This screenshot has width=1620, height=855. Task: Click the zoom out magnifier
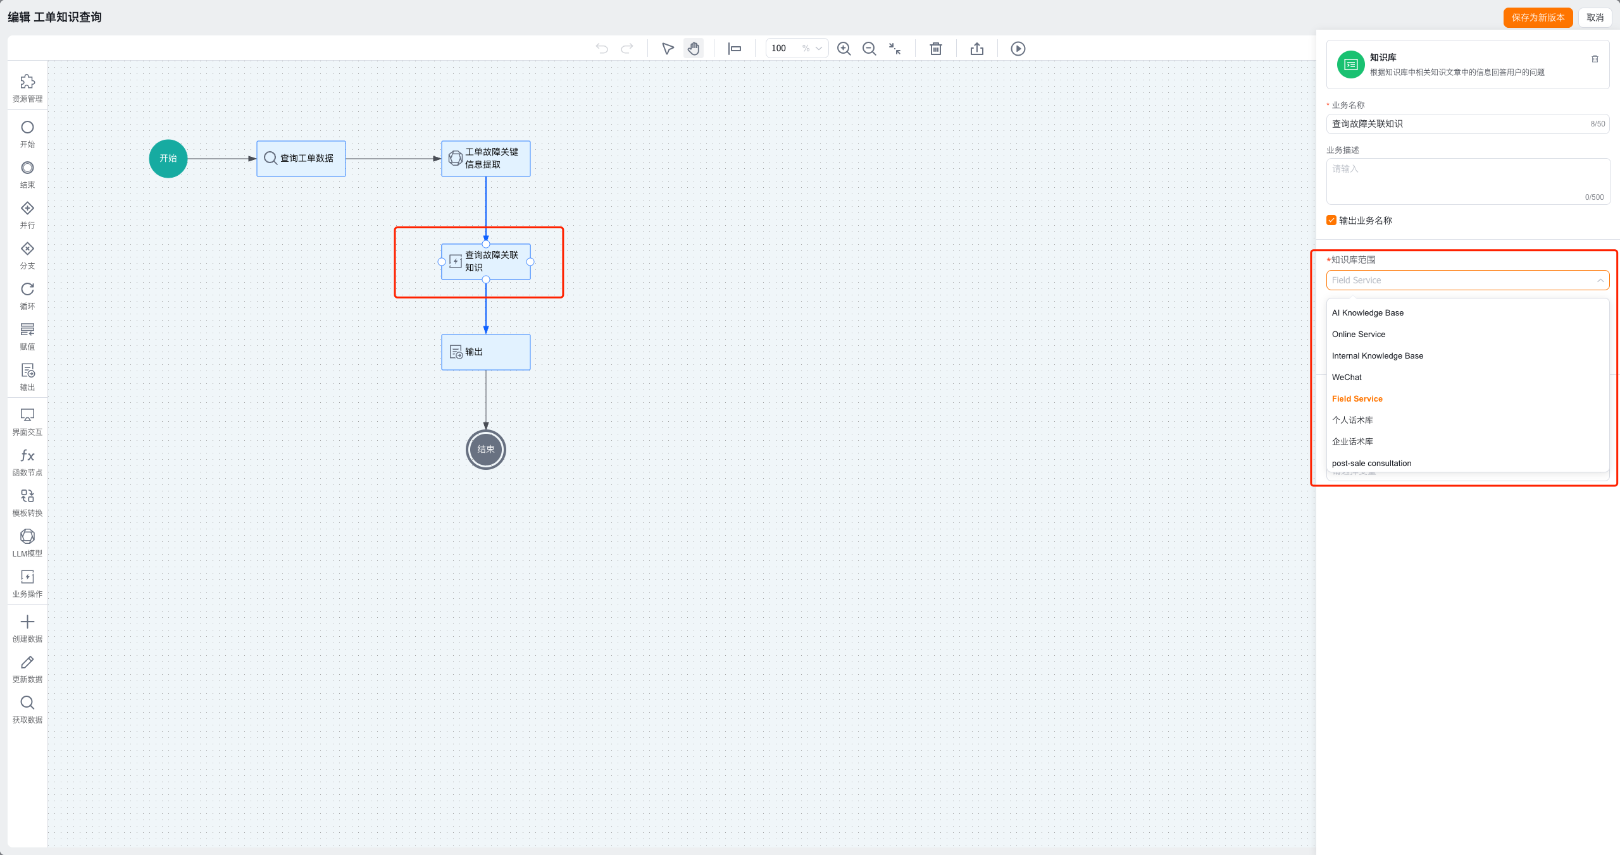click(869, 49)
